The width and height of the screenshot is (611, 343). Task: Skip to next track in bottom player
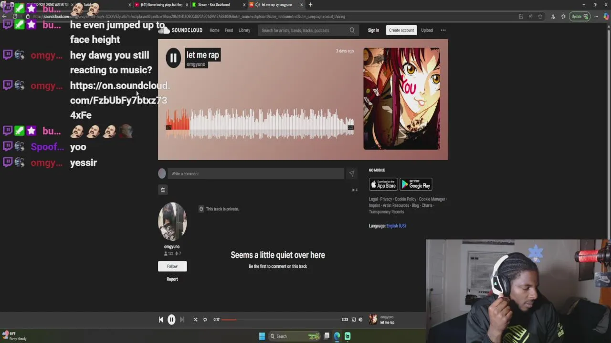click(x=182, y=320)
